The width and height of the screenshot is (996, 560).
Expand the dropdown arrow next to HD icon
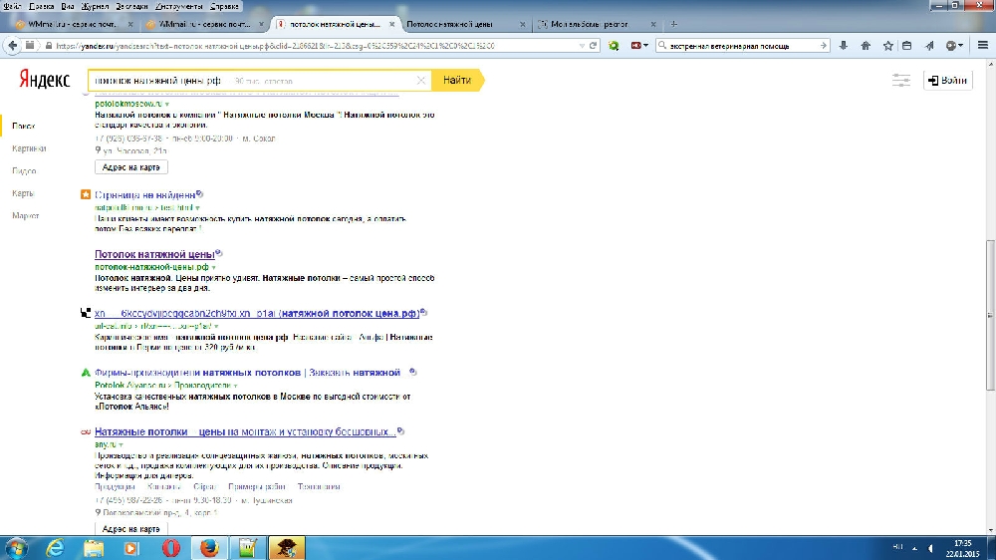click(x=645, y=46)
